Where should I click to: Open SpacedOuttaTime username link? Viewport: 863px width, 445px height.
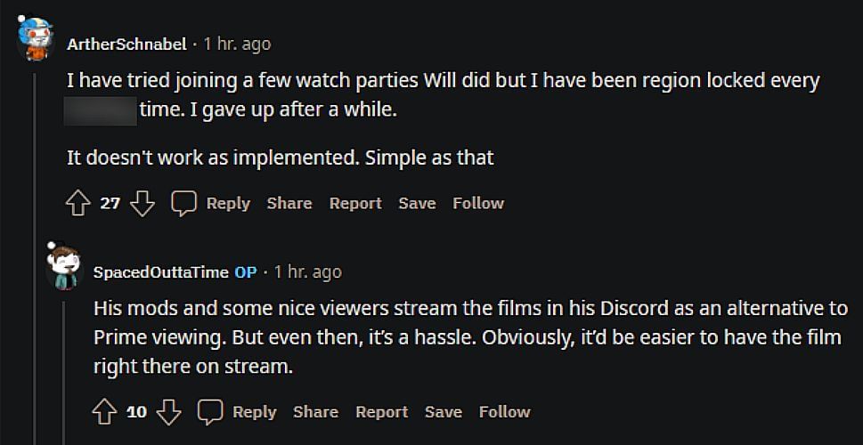pos(161,271)
